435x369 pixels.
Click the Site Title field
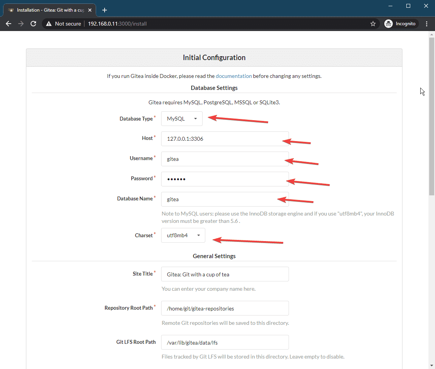click(225, 274)
